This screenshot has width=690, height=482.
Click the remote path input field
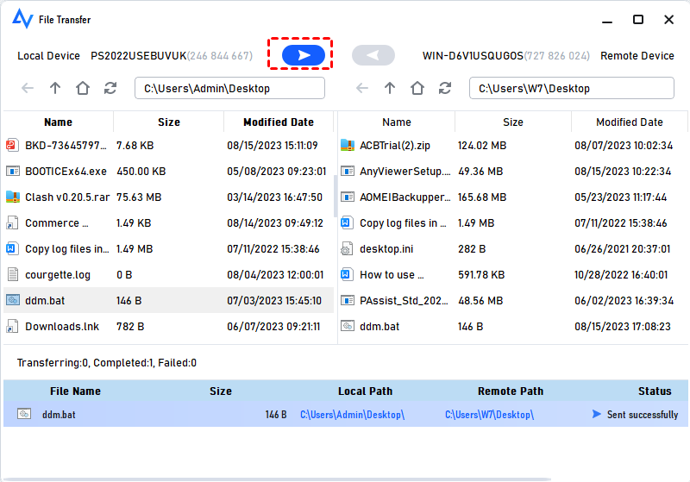click(572, 88)
